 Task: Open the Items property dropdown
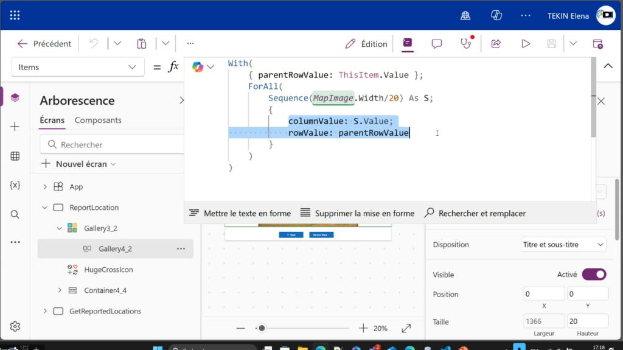click(x=77, y=67)
